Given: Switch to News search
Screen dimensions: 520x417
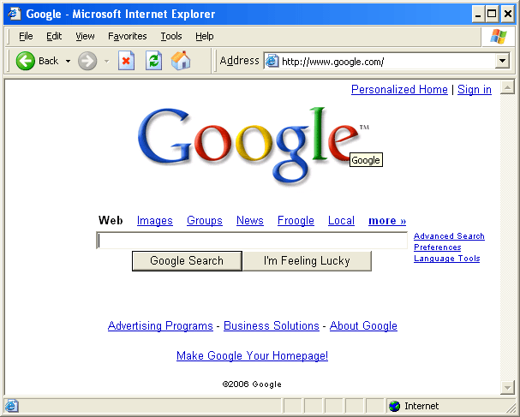Looking at the screenshot, I should [x=250, y=221].
